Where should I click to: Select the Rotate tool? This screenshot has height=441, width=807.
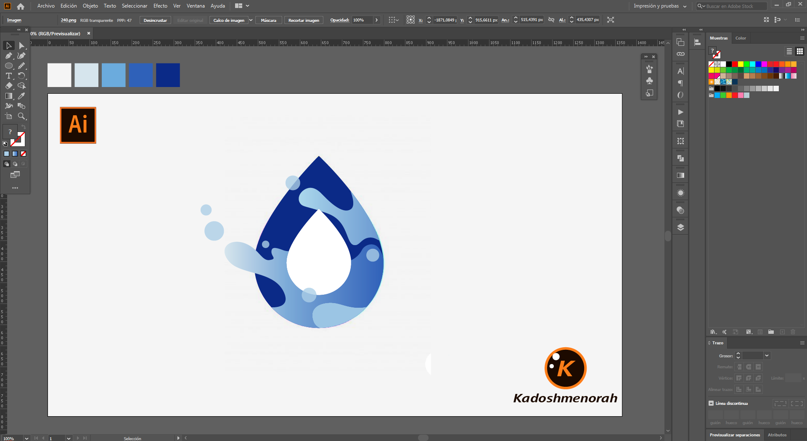pyautogui.click(x=21, y=76)
